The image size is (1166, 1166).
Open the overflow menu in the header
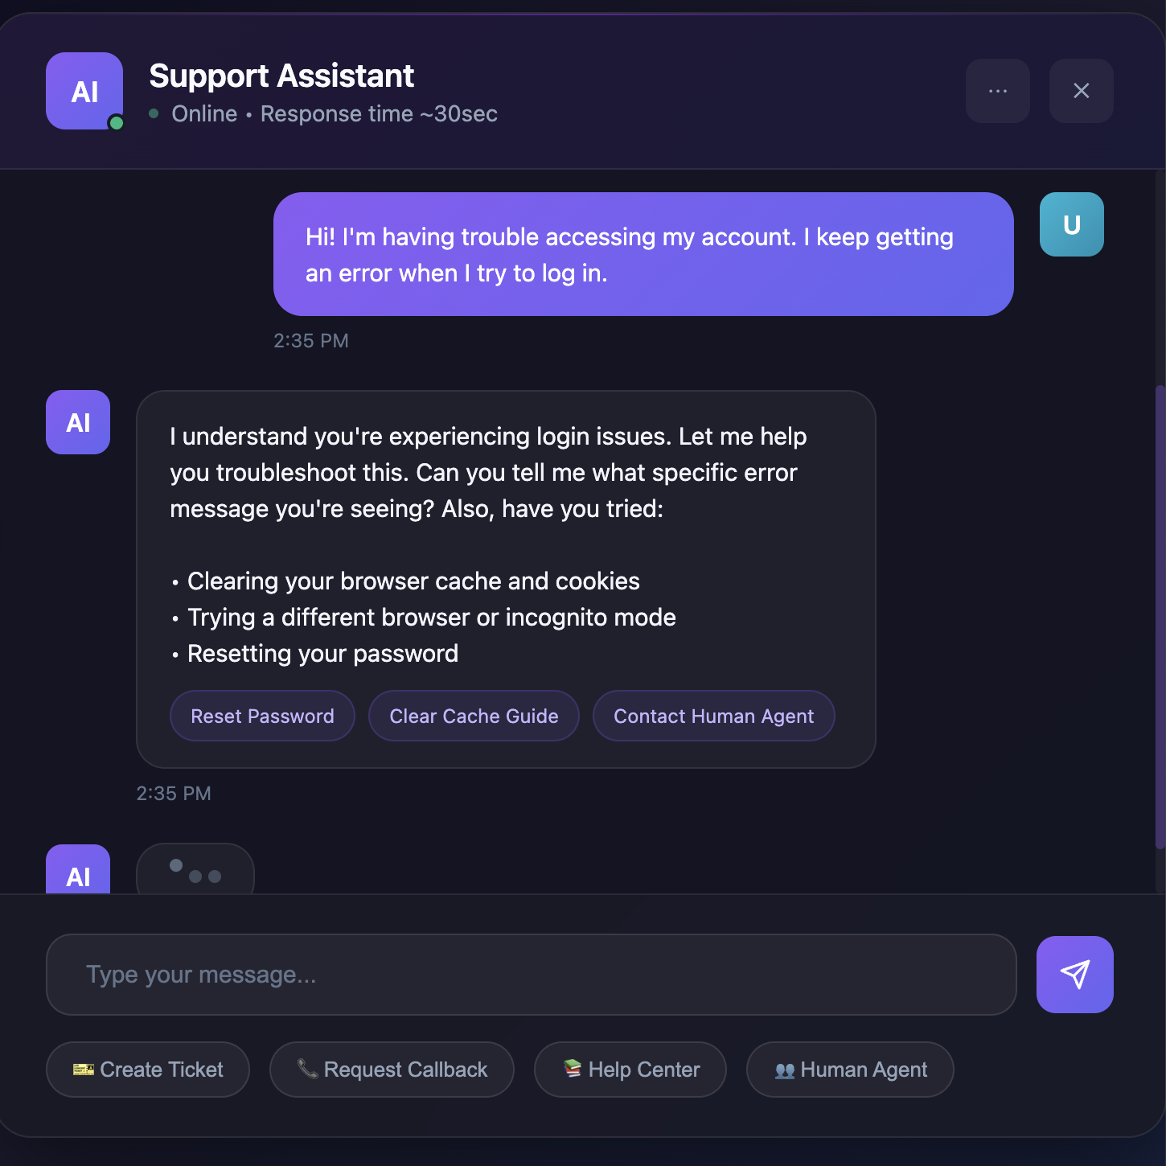[997, 91]
